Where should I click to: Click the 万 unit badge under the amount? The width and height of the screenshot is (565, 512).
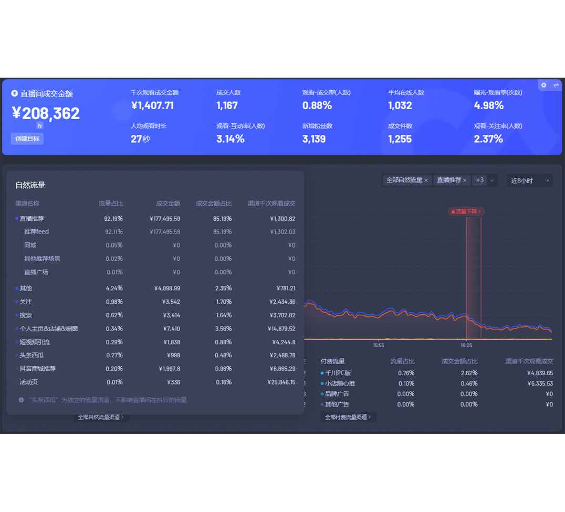40,126
